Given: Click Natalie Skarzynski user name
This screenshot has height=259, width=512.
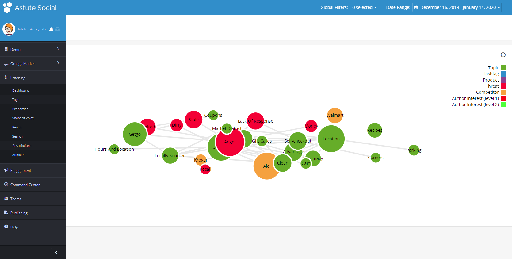Looking at the screenshot, I should [x=31, y=29].
